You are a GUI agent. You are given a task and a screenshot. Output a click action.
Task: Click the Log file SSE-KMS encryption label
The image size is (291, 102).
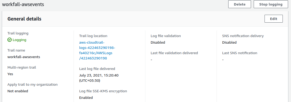pyautogui.click(x=103, y=91)
